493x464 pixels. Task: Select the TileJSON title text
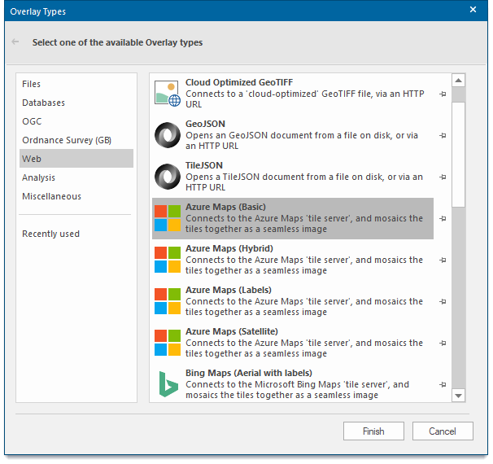[x=204, y=165]
